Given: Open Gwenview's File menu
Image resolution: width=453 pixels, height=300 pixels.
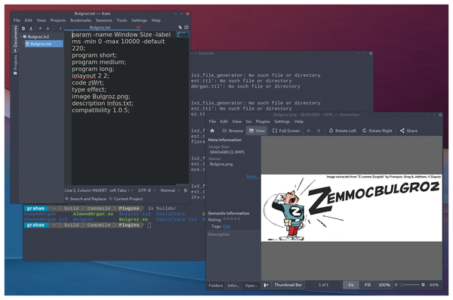Looking at the screenshot, I should click(212, 122).
